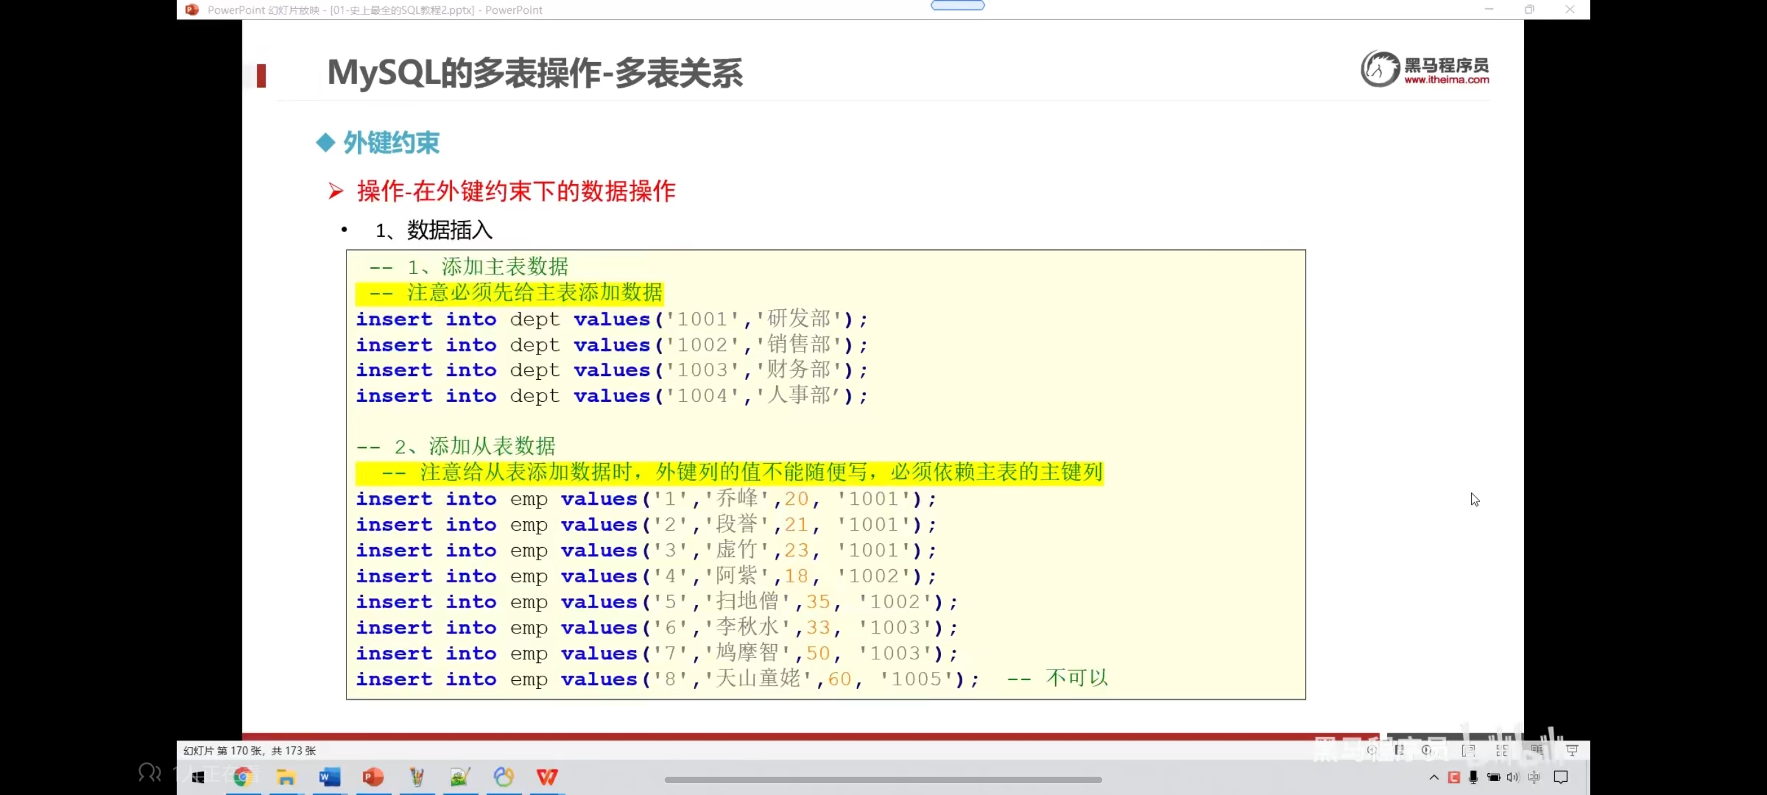Screen dimensions: 1767x795
Task: Open Word from the taskbar
Action: (329, 777)
